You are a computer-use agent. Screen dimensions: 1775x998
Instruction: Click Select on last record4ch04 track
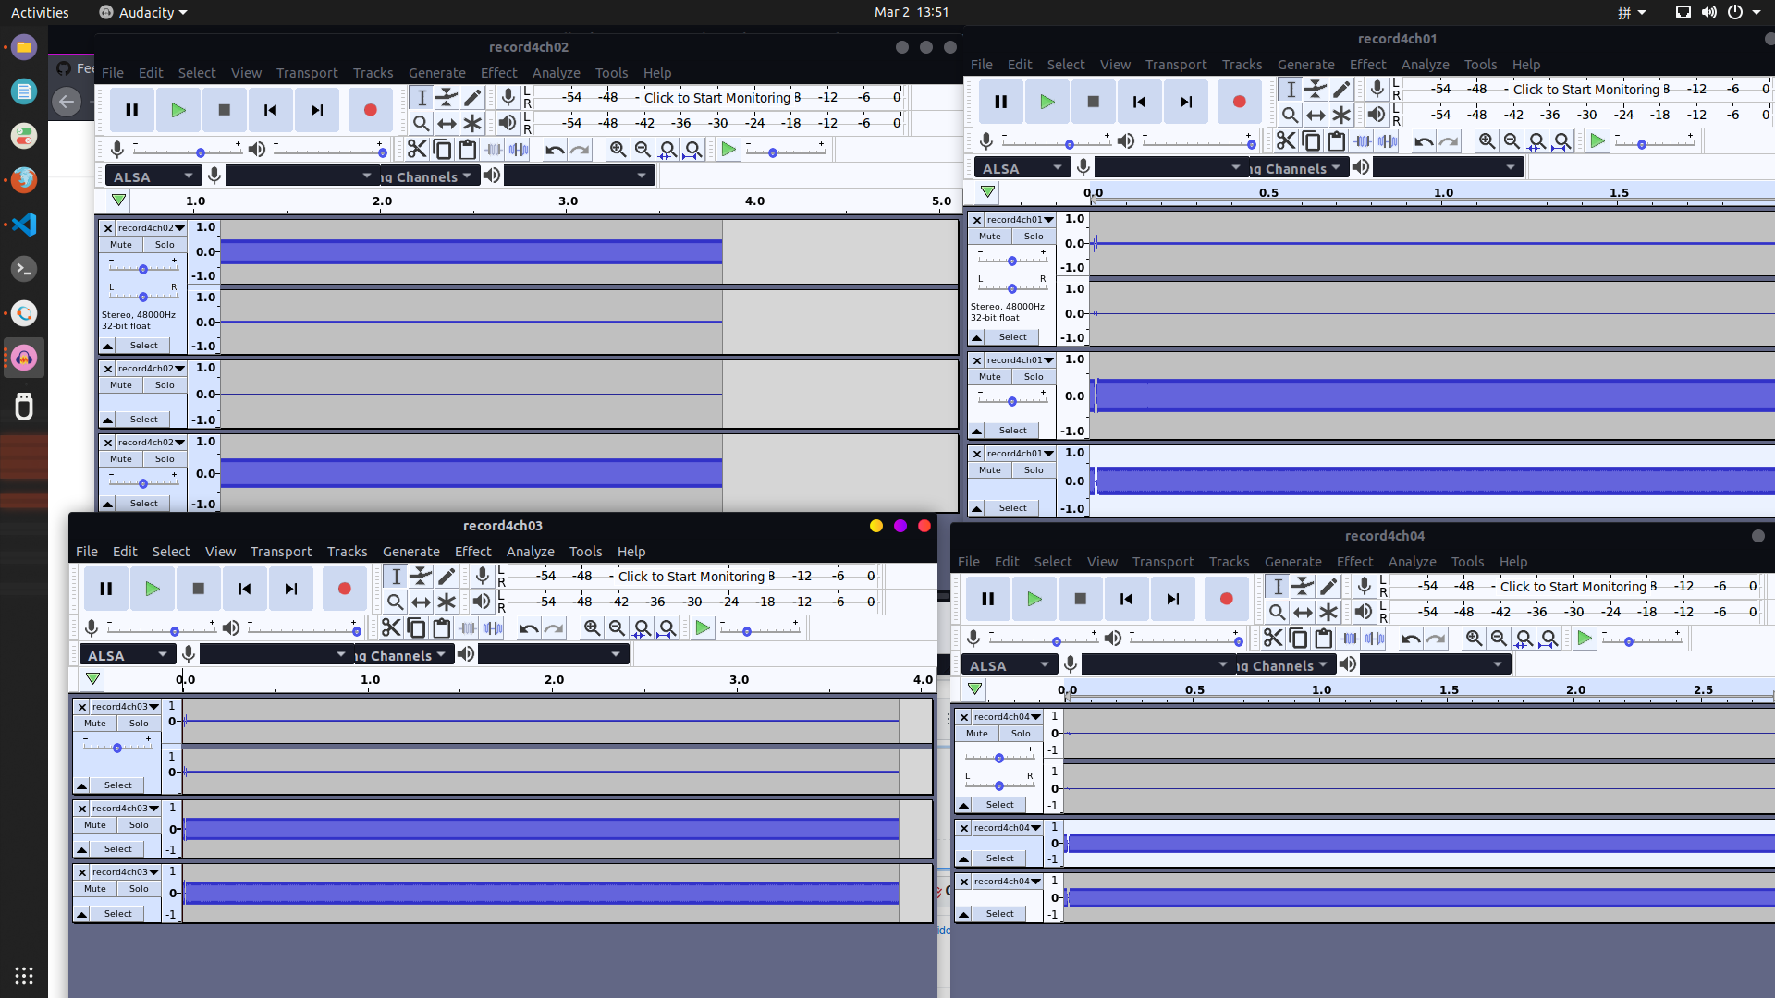[999, 914]
